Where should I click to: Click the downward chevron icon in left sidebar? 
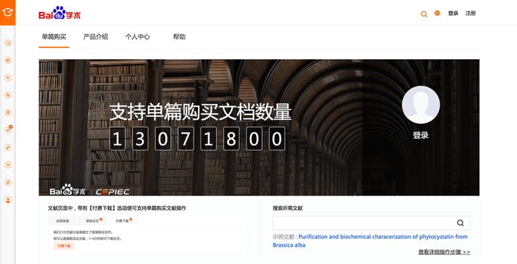(x=8, y=78)
